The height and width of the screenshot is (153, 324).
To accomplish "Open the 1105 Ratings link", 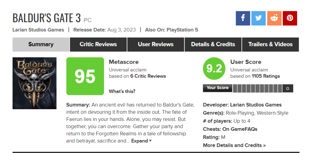I will 266,76.
